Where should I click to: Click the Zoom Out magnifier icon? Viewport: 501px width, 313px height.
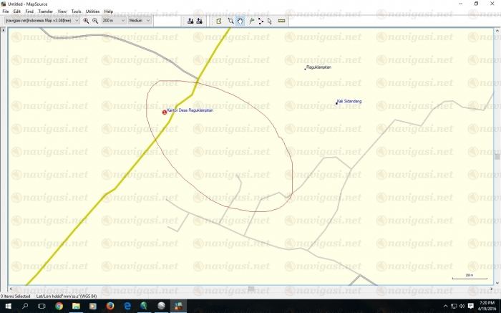pos(95,21)
